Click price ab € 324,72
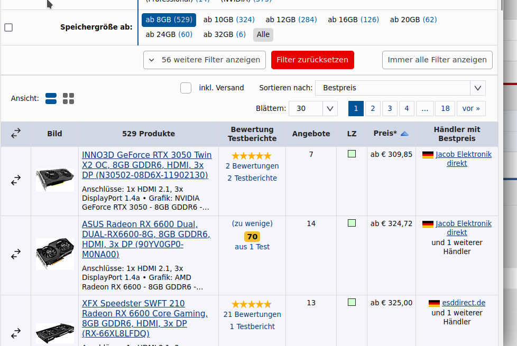Viewport: 517px width, 346px height. 391,224
